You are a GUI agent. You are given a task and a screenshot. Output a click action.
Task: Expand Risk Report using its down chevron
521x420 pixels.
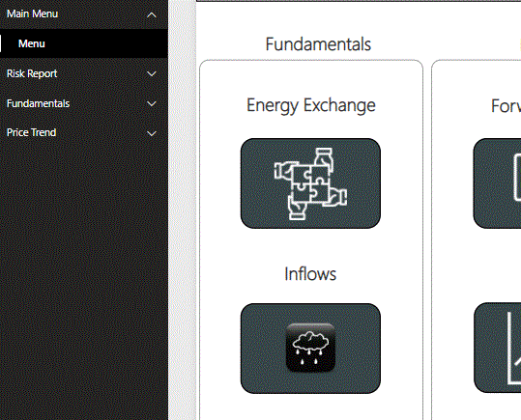152,73
